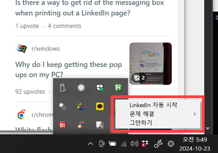This screenshot has width=218, height=153.
Task: Open Windows Security shield tray icon
Action: point(100,88)
